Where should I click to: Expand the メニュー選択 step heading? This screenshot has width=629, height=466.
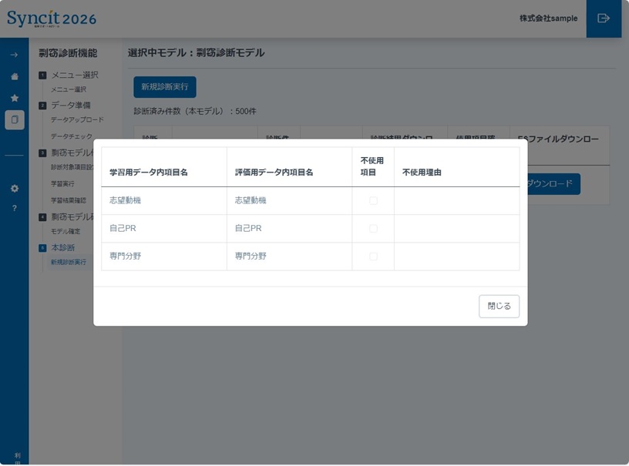click(75, 75)
